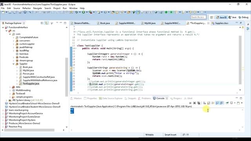The image size is (251, 141).
Task: Click the Package Explorer horizontal scrollbar thumb
Action: click(29, 130)
